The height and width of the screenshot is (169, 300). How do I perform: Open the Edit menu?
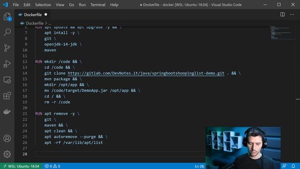(x=27, y=5)
